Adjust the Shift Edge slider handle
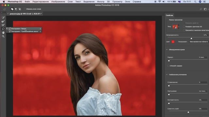209x117 pixels. [188, 112]
